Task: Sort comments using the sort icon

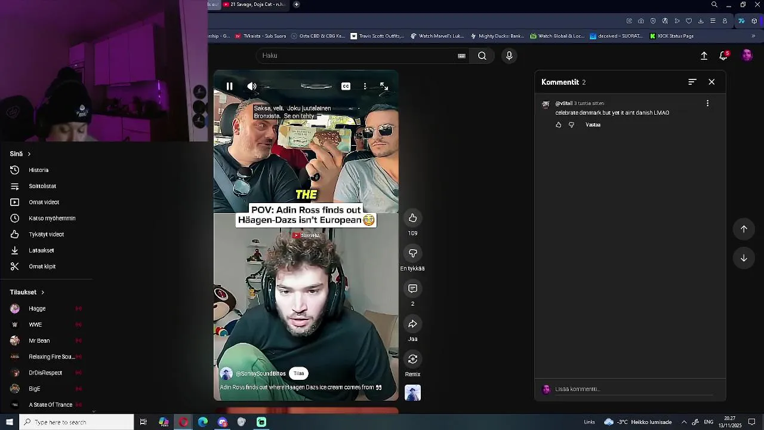Action: point(692,82)
